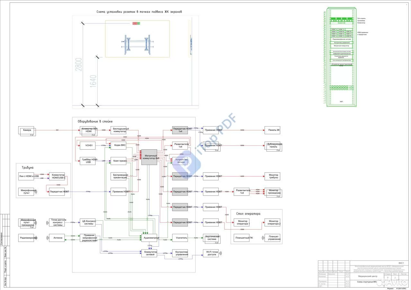Select the "Монитор оператора 1" block
Screen dimensions: 411x290
coord(241,223)
